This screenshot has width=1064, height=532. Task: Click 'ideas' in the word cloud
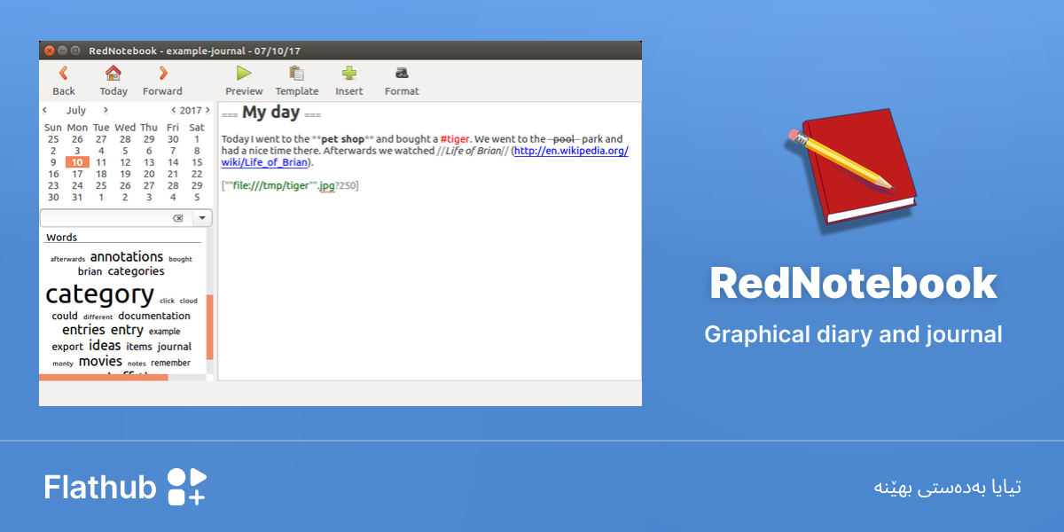[105, 346]
